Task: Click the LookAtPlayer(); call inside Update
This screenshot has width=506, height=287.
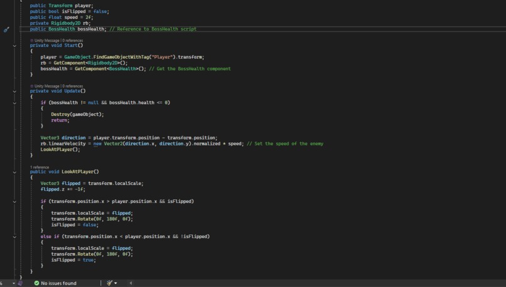Action: coord(60,150)
